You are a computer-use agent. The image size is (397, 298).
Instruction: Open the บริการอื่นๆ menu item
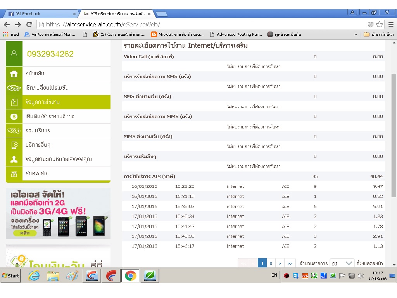pyautogui.click(x=58, y=145)
